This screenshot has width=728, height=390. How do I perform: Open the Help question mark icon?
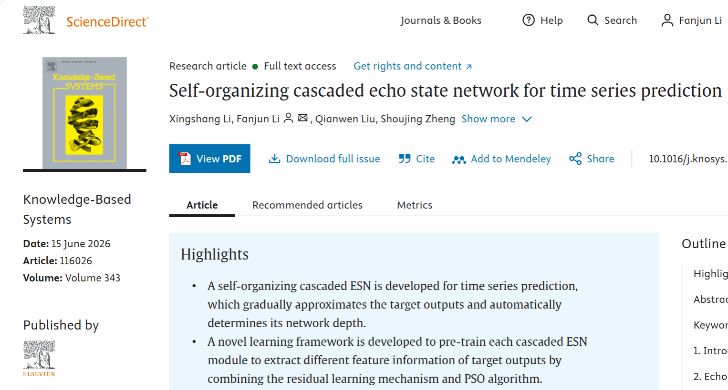pos(529,20)
